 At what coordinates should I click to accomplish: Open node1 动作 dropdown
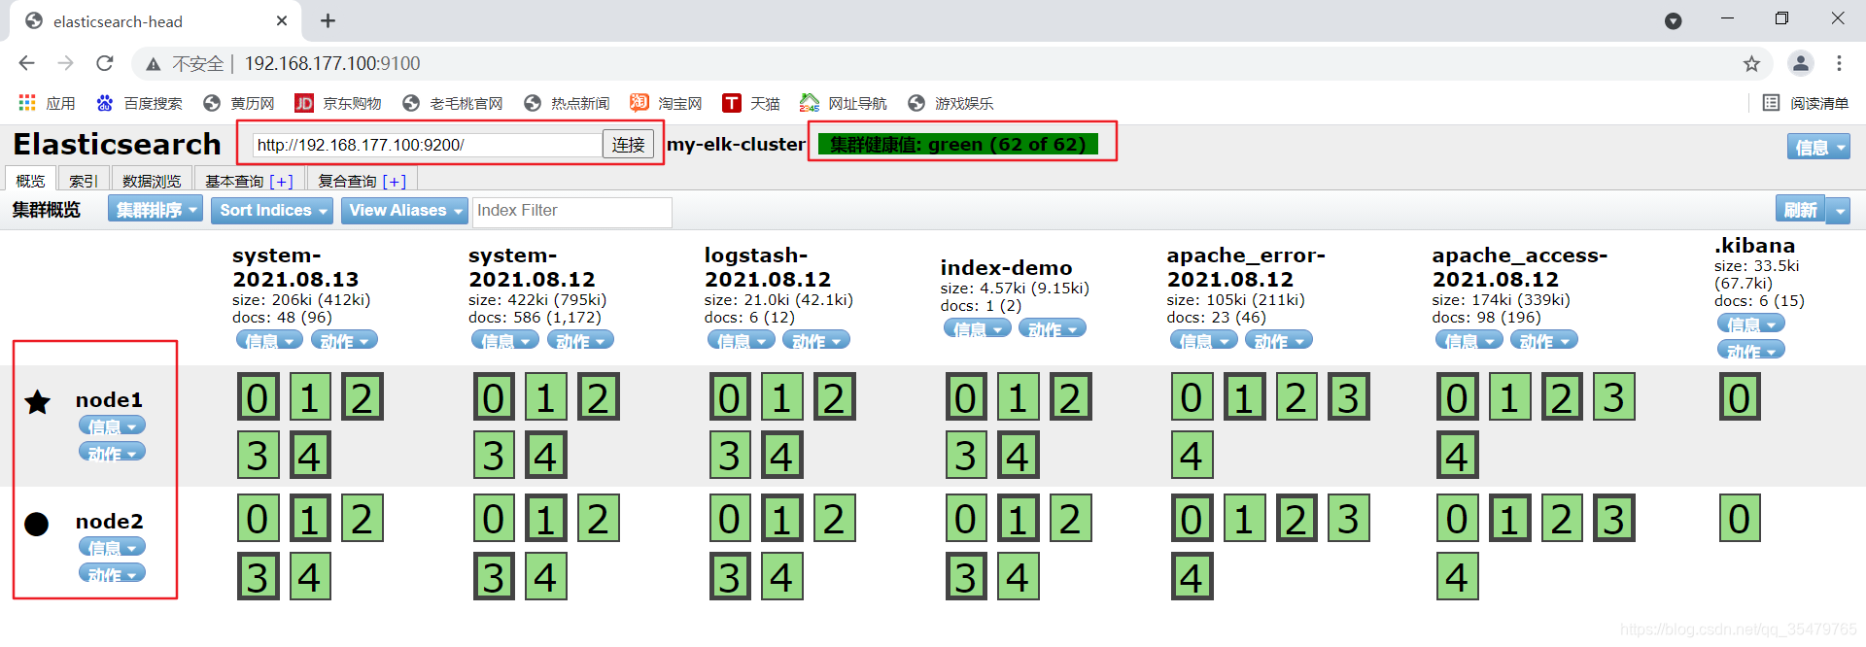112,452
